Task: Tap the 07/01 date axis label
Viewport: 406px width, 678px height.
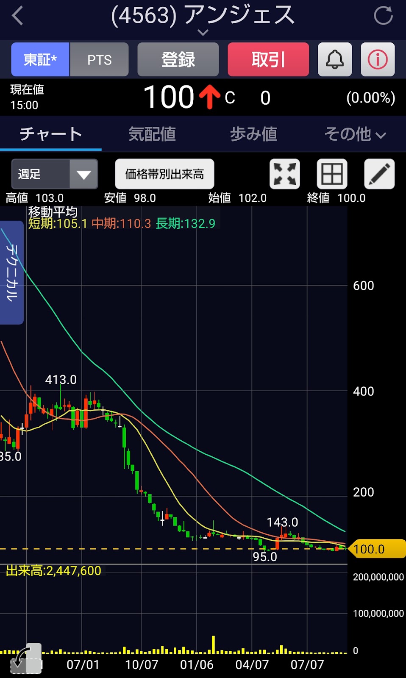Action: point(83,664)
